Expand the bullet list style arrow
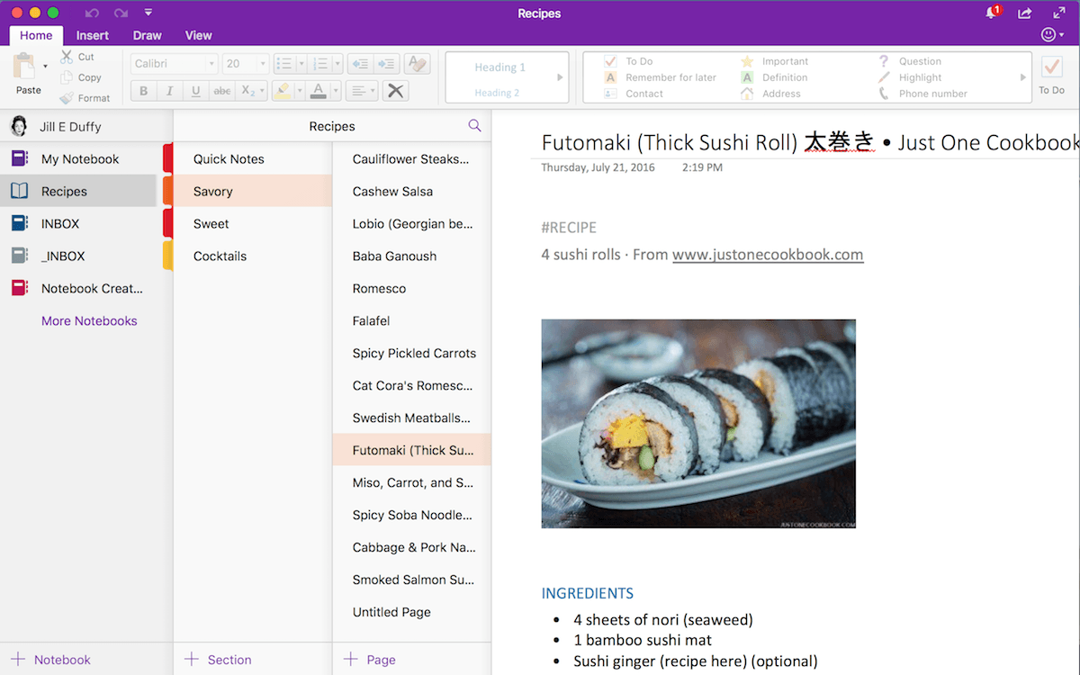Image resolution: width=1080 pixels, height=675 pixels. [x=301, y=64]
